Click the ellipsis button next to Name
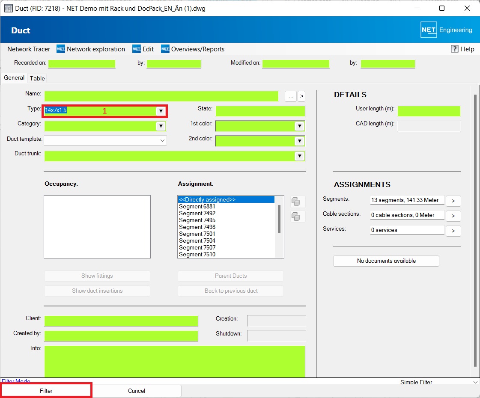Screen dimensions: 480x398 (x=291, y=97)
